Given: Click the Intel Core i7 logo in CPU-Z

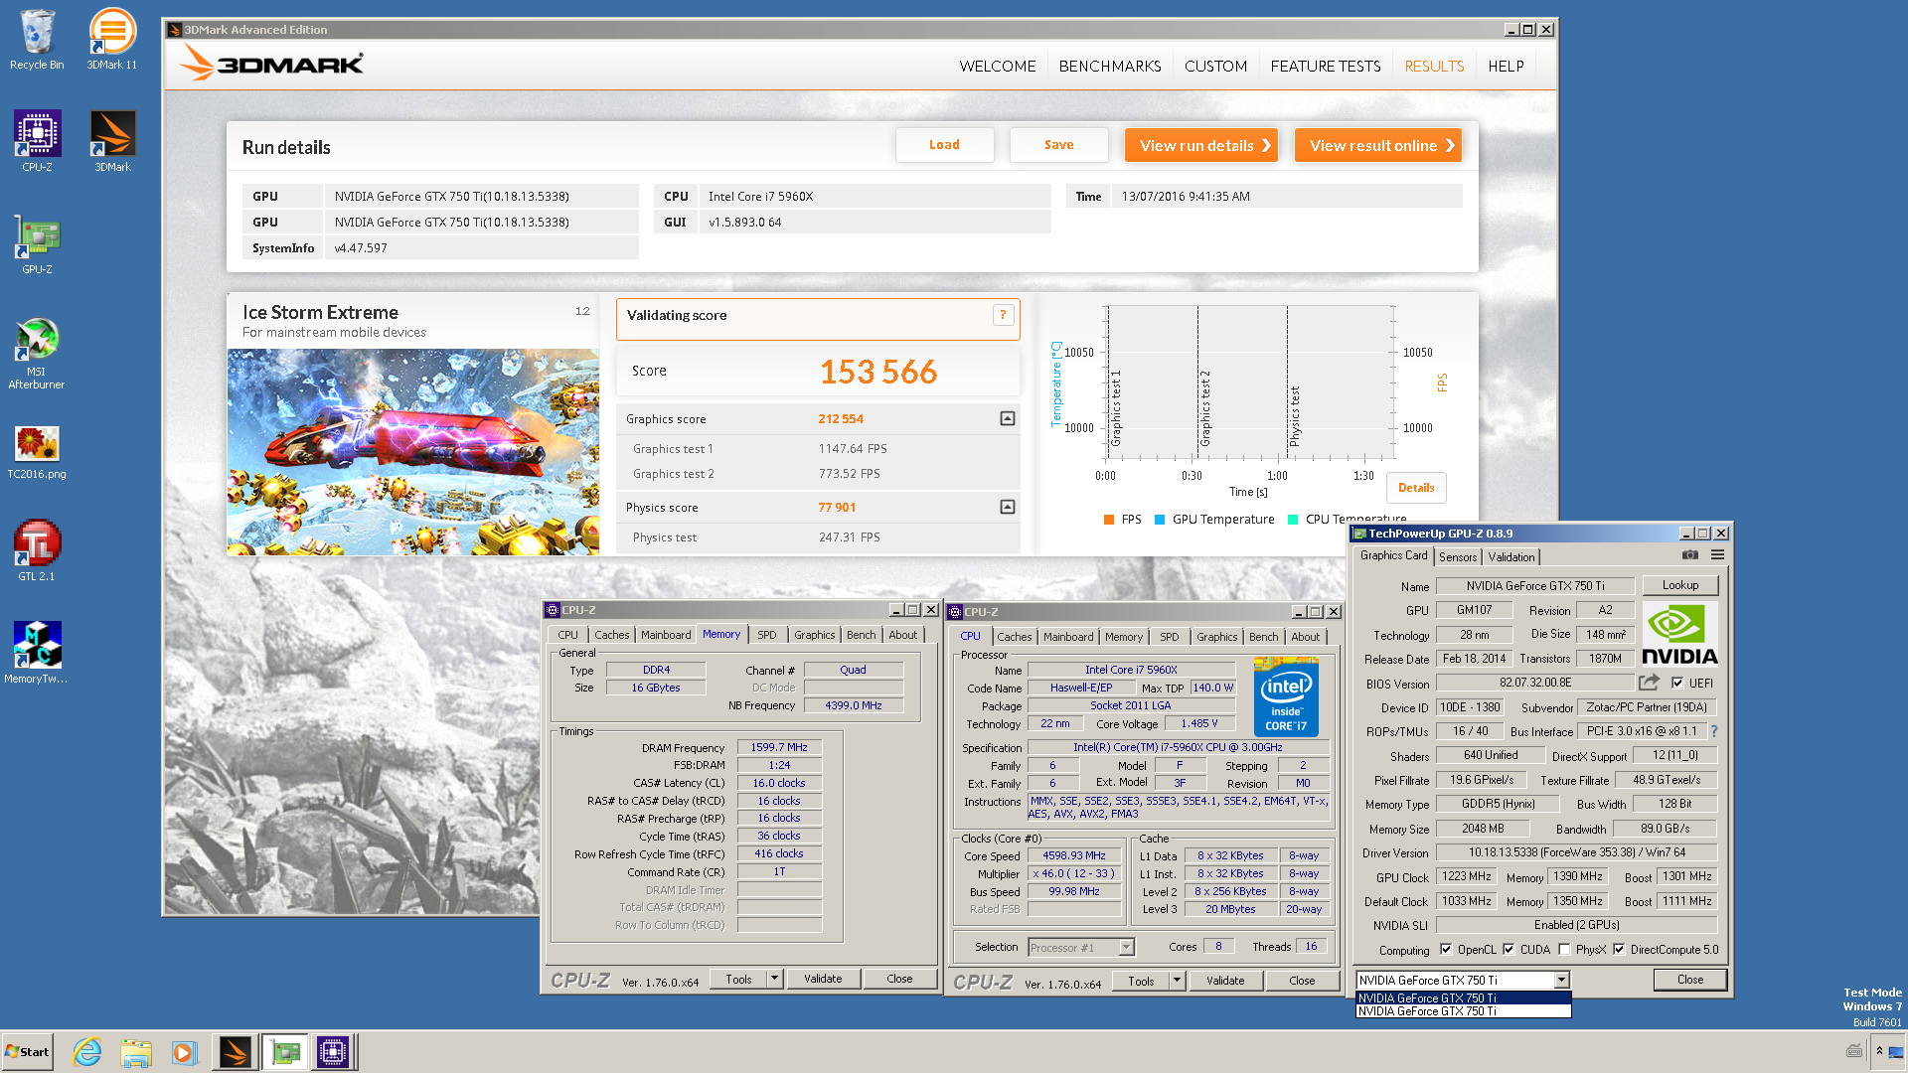Looking at the screenshot, I should [x=1286, y=696].
